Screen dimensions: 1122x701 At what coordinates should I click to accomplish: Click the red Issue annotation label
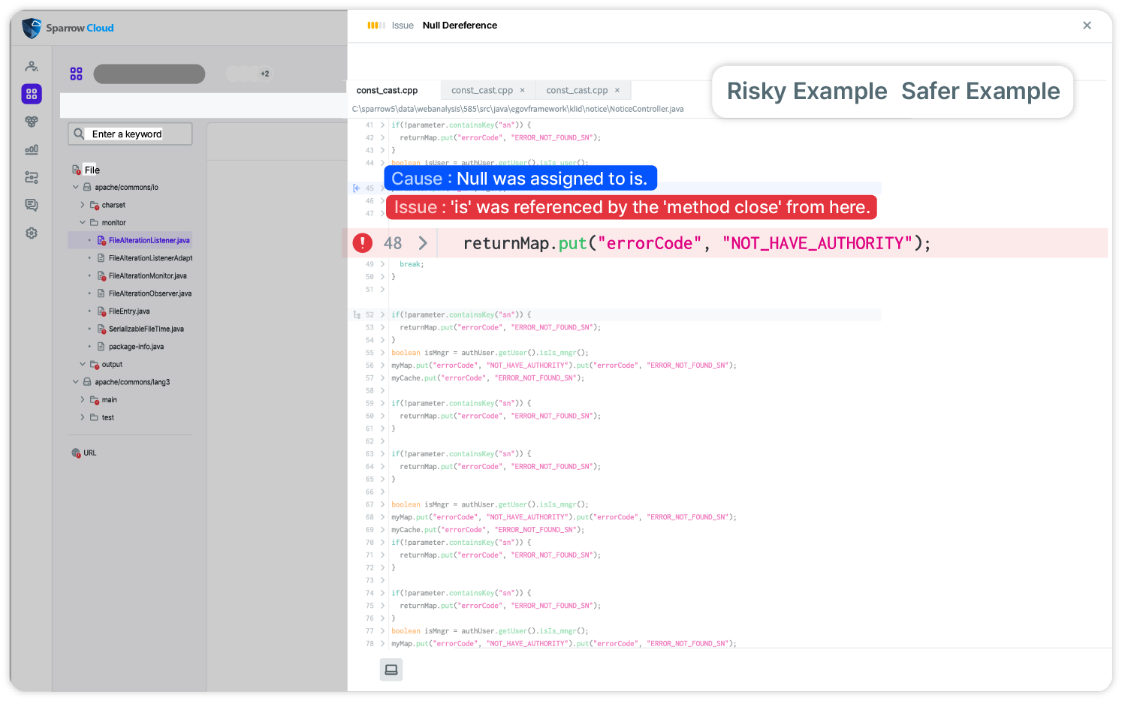632,207
